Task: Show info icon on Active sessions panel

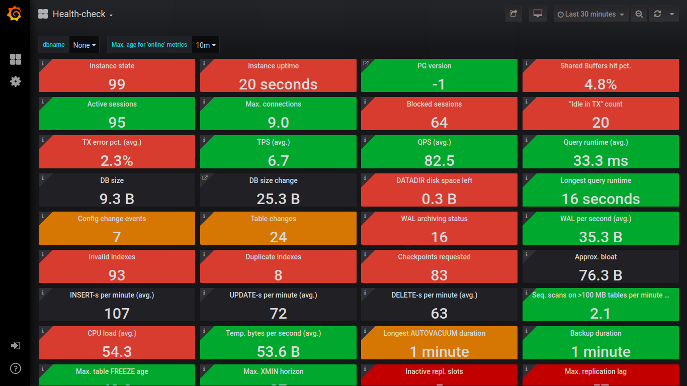Action: pyautogui.click(x=43, y=102)
